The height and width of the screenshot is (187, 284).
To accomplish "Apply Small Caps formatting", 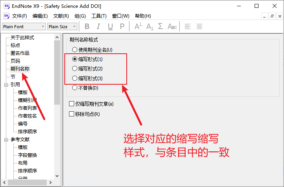I will [x=172, y=26].
